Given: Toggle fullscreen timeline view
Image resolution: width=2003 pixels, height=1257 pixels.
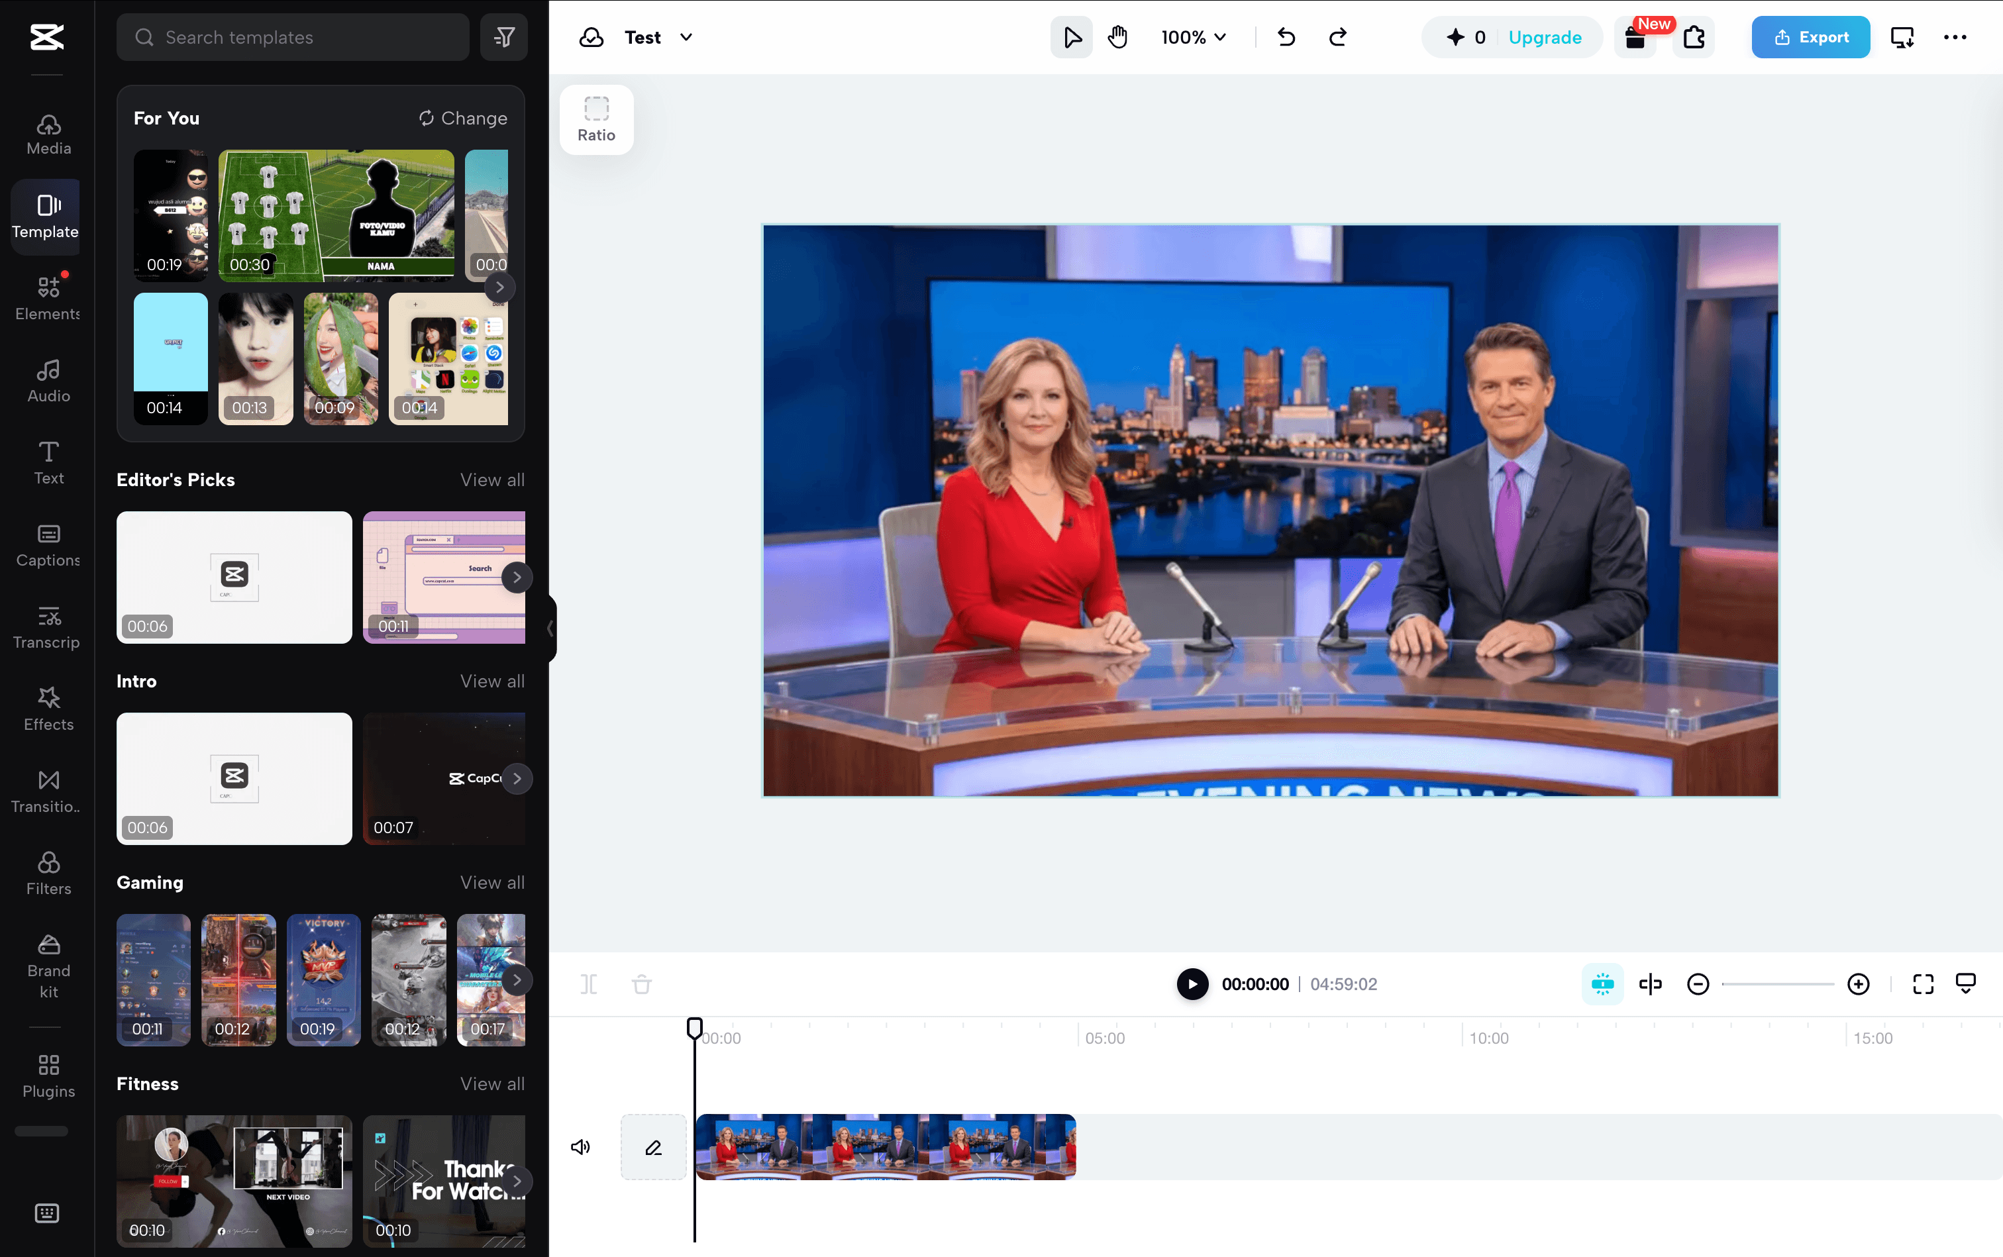Looking at the screenshot, I should pos(1922,984).
